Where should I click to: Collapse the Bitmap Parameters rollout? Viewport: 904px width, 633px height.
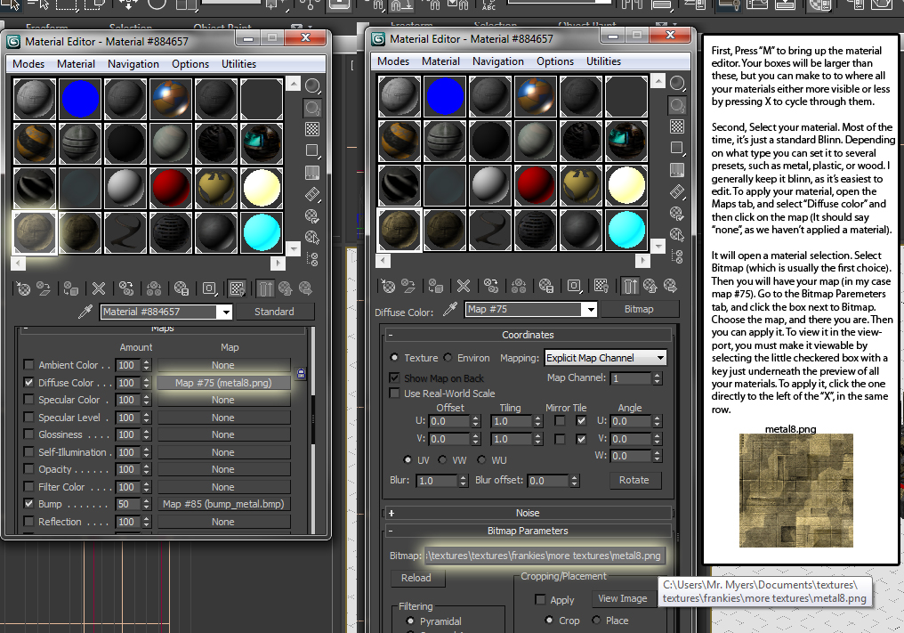tap(527, 531)
